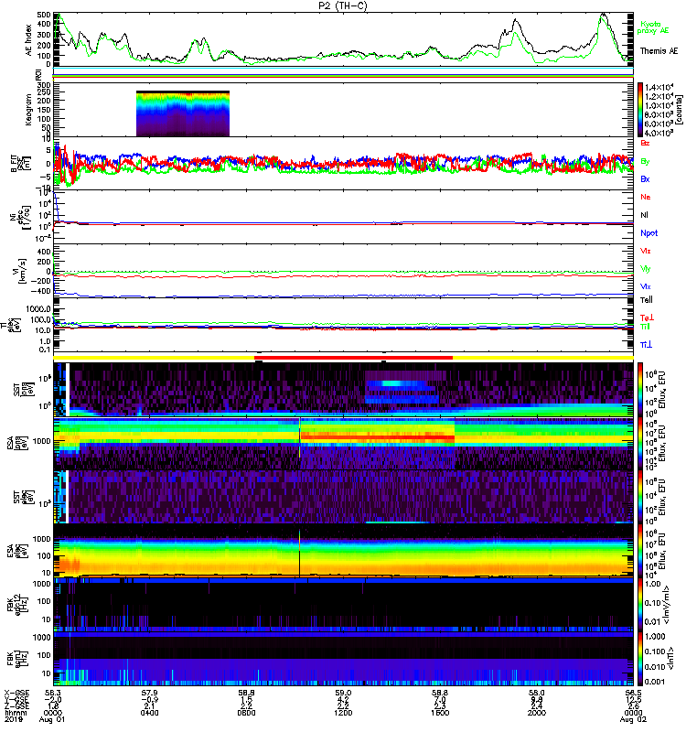
Task: Click the 0.001 value on the nT color bar
Action: click(x=656, y=682)
